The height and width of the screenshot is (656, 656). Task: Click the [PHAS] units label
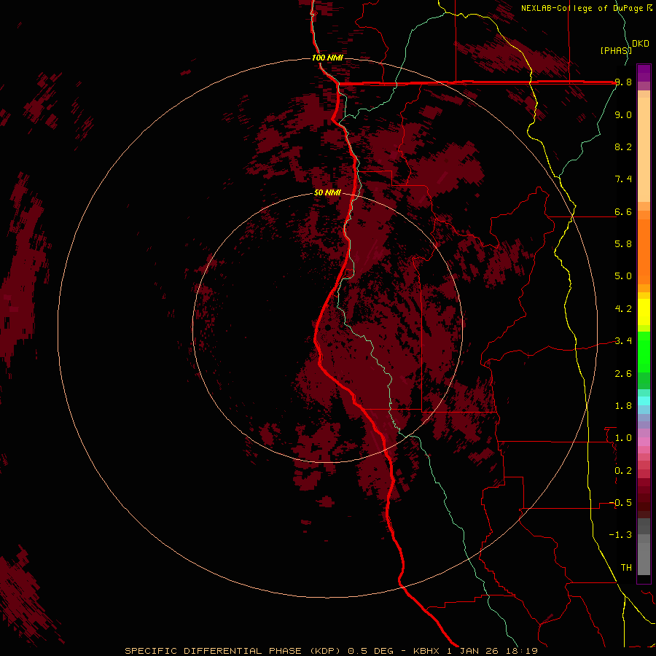click(x=616, y=50)
